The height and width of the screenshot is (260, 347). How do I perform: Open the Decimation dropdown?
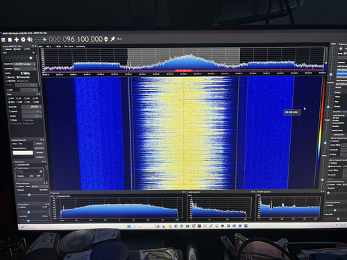[x=25, y=69]
